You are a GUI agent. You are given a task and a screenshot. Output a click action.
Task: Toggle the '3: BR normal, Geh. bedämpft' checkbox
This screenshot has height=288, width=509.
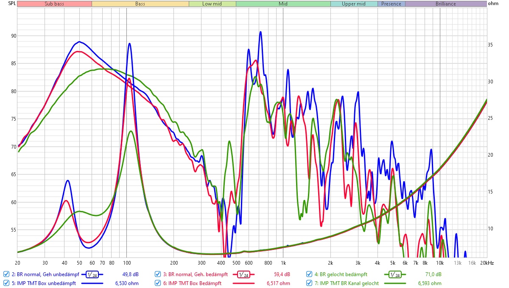[157, 274]
